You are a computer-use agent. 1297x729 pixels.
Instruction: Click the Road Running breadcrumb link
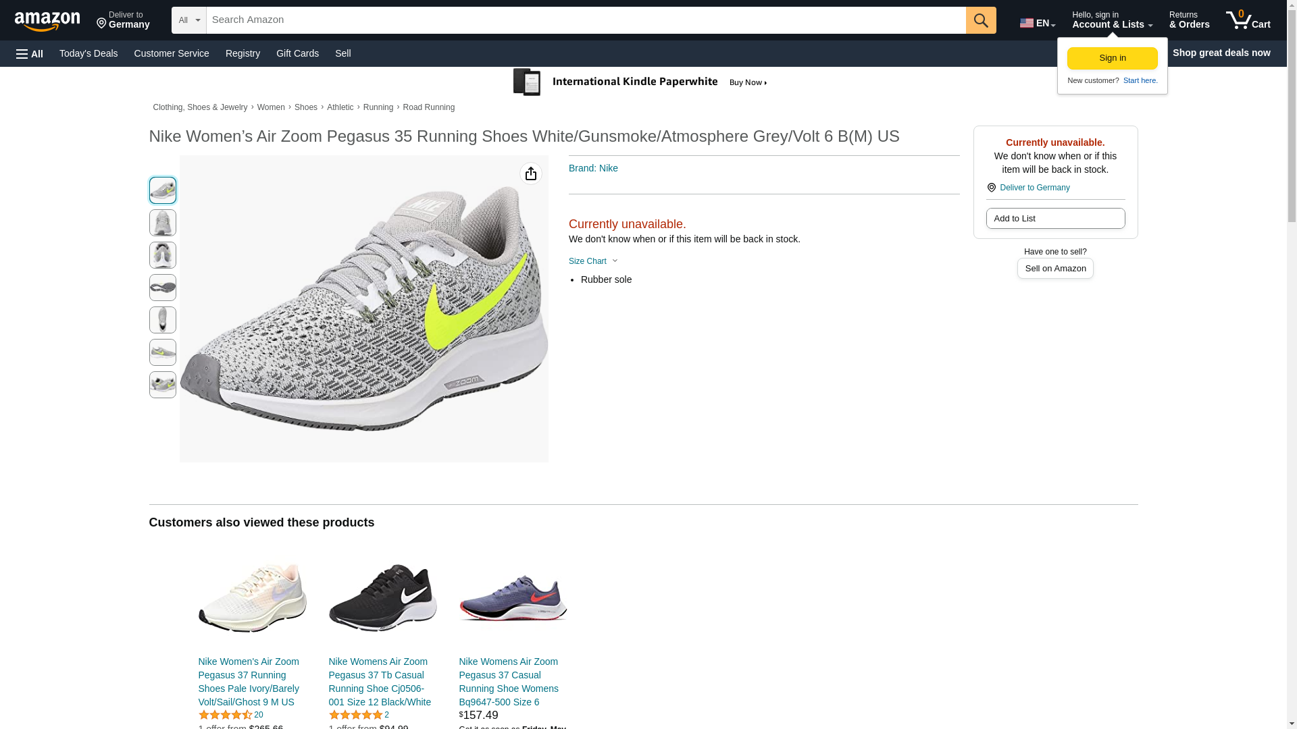tap(428, 107)
